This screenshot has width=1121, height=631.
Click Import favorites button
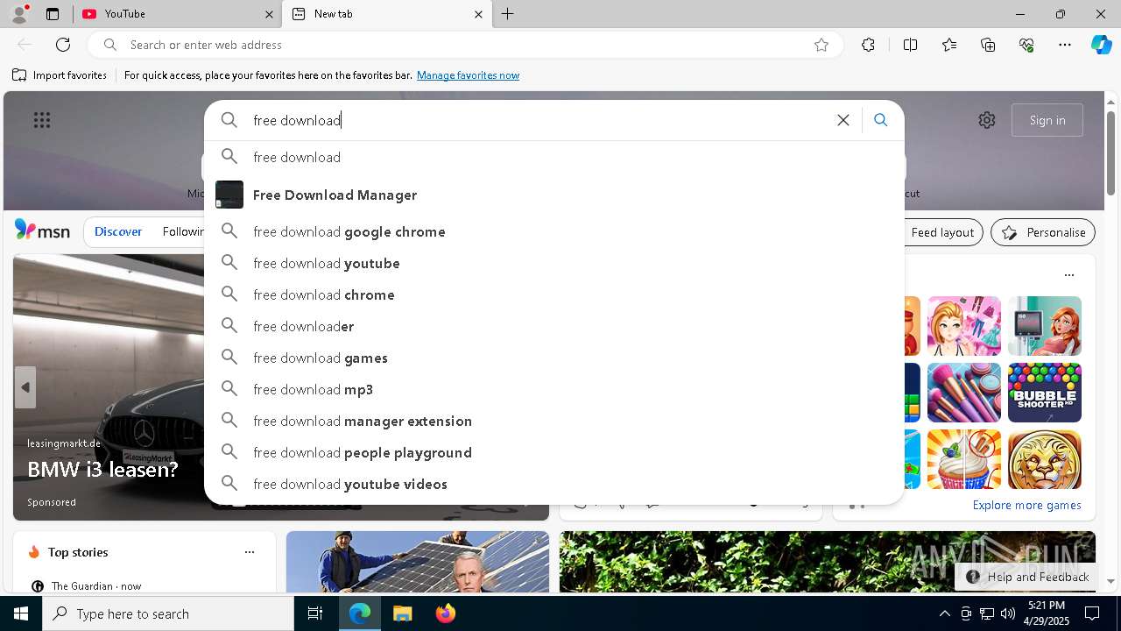[x=60, y=75]
